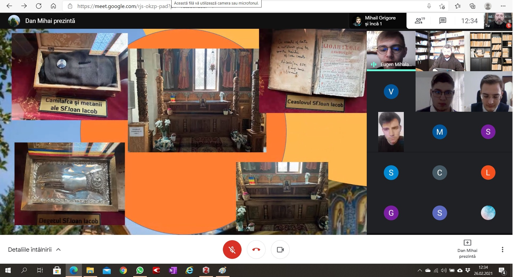Refresh the browser page
The height and width of the screenshot is (277, 513).
click(x=39, y=6)
